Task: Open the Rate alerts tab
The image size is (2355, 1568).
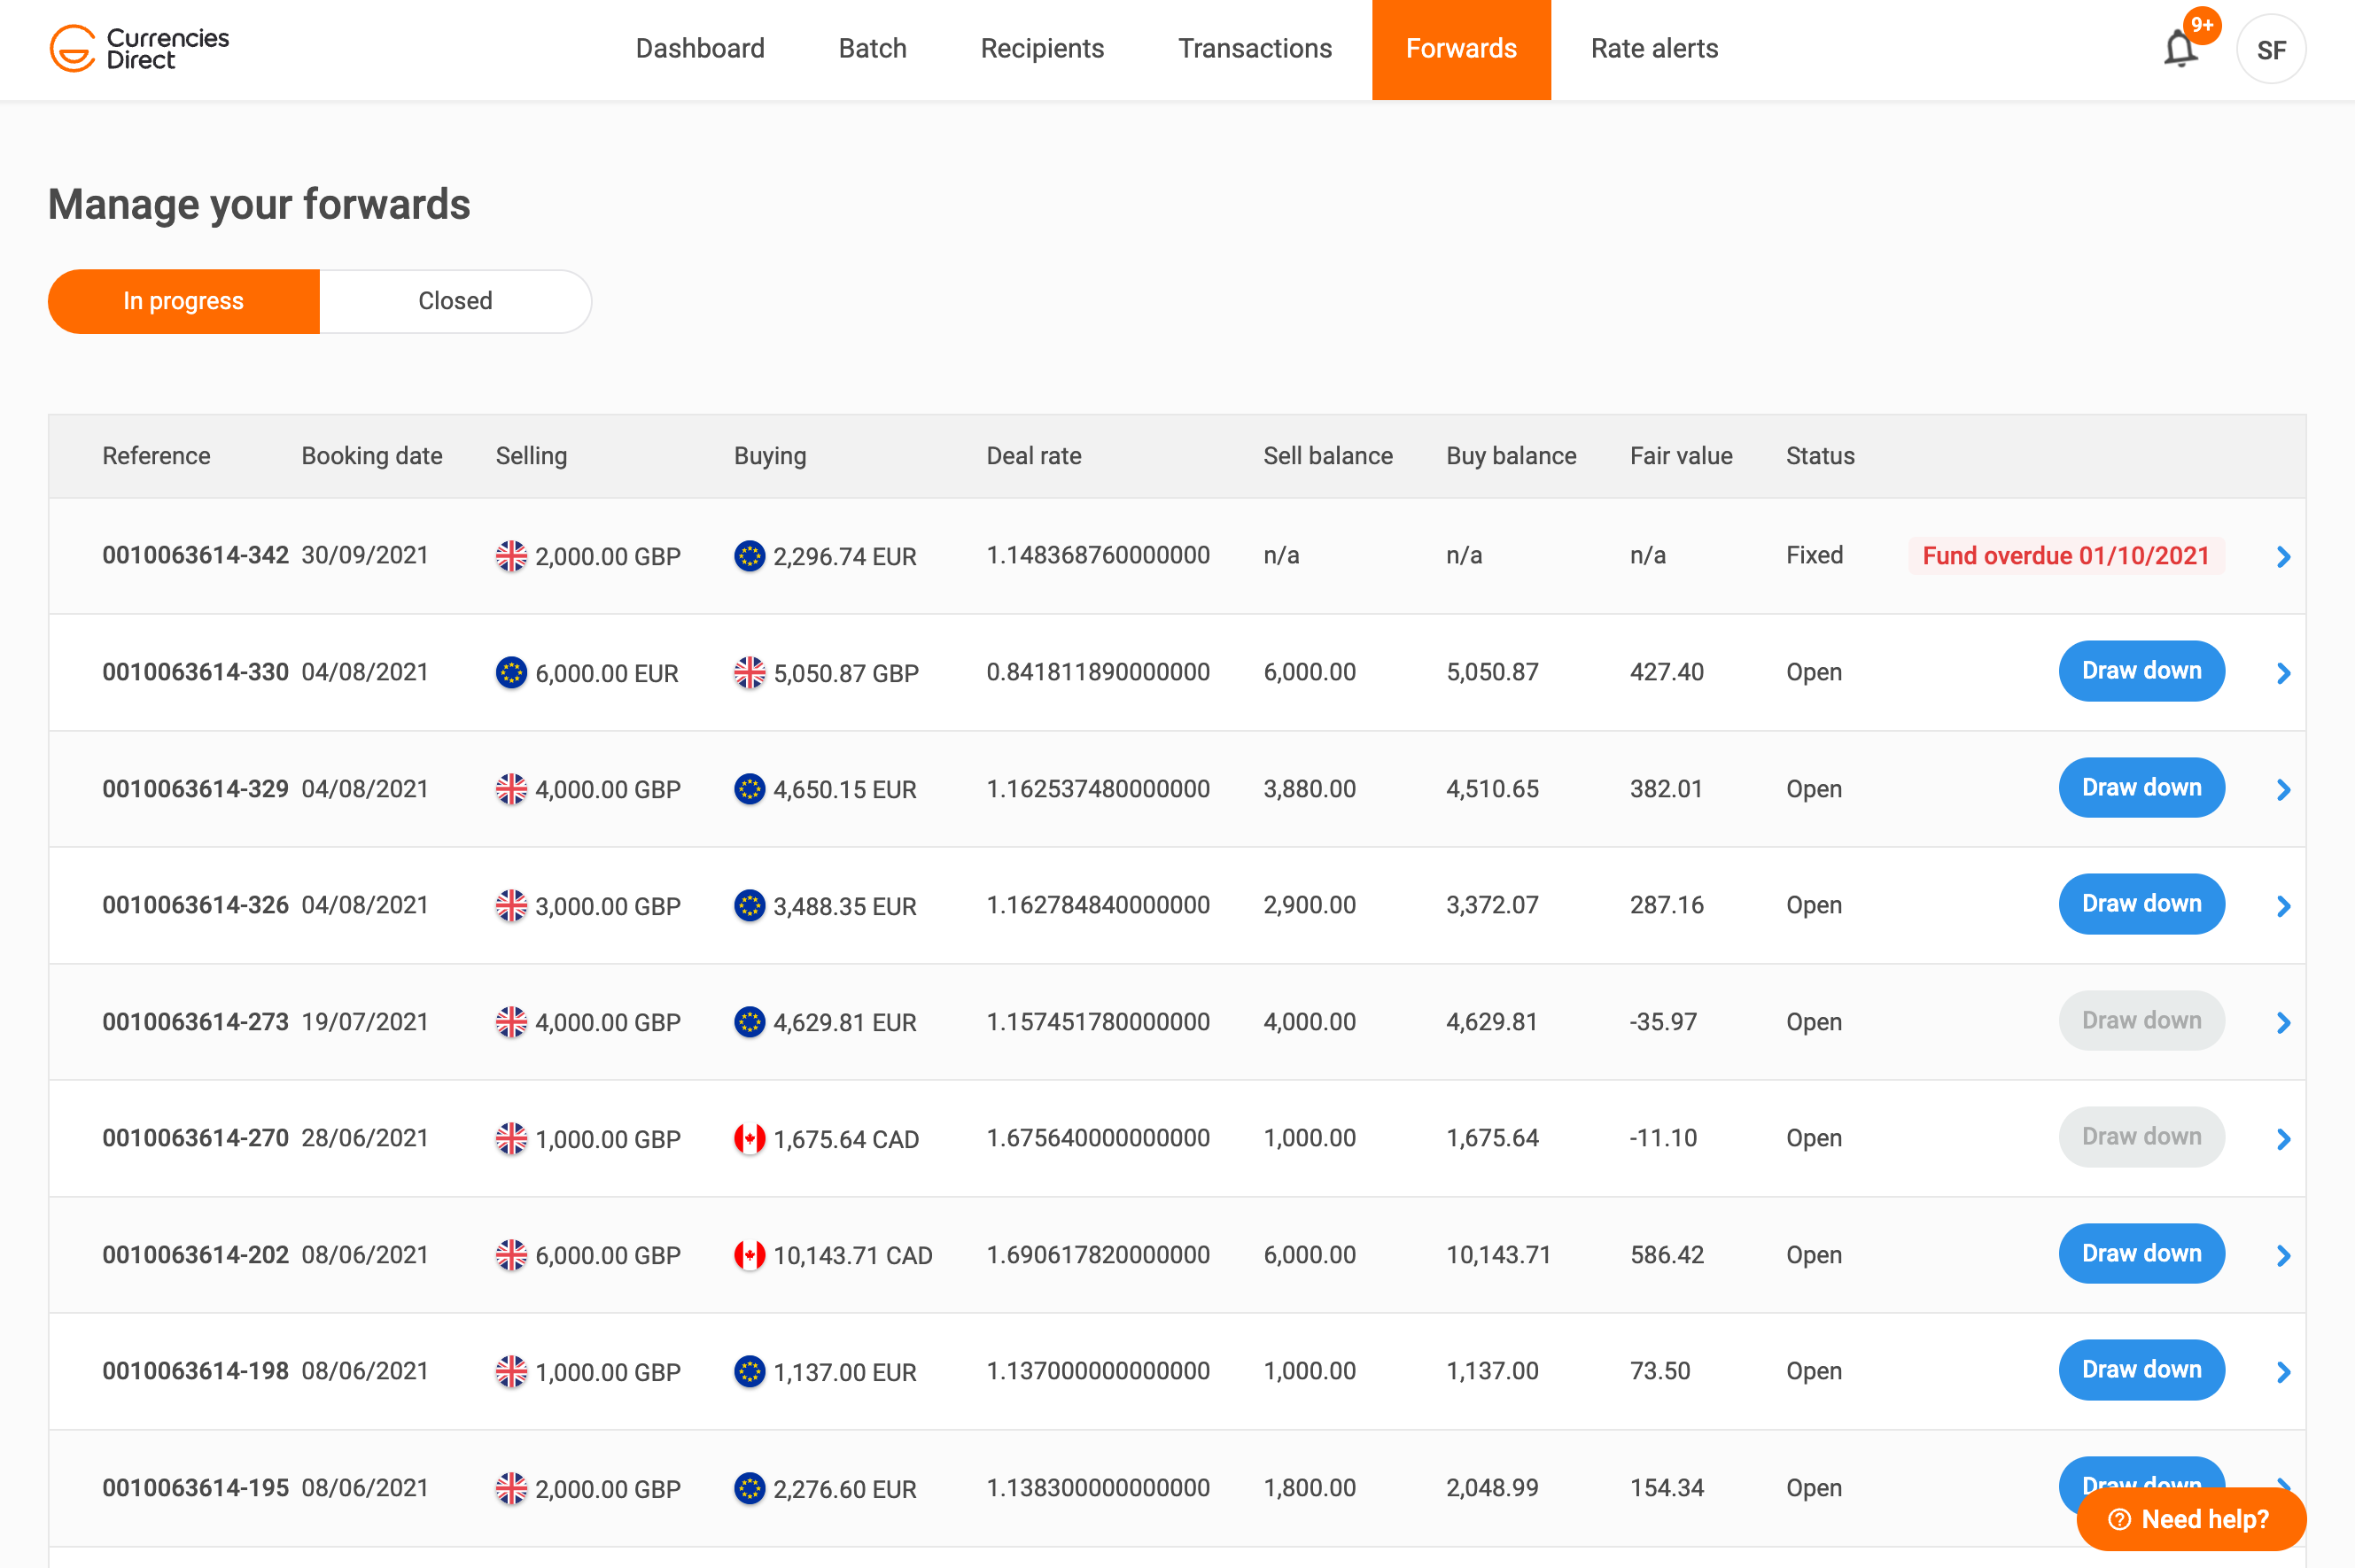Action: [1654, 49]
